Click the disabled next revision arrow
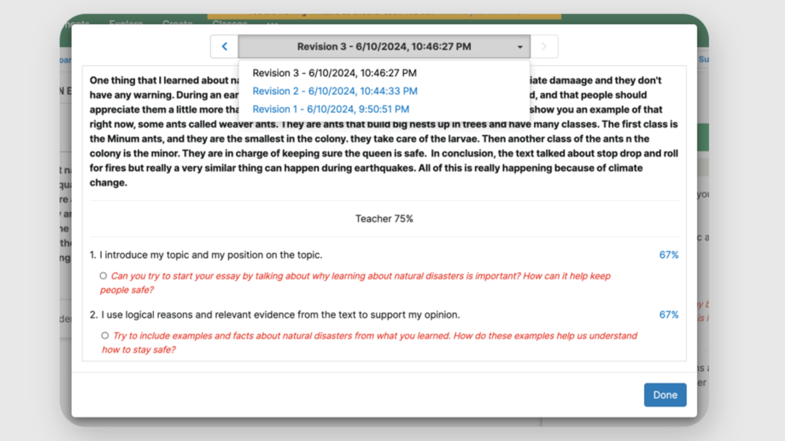The height and width of the screenshot is (441, 785). (544, 47)
